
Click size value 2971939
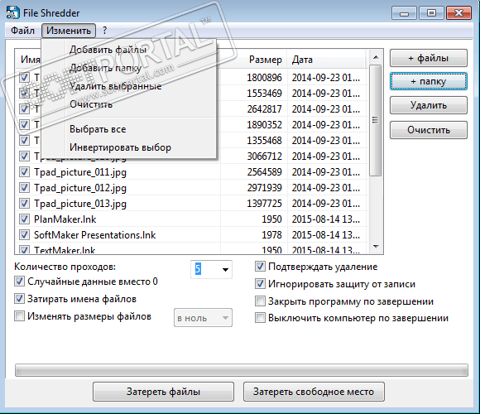[x=264, y=188]
